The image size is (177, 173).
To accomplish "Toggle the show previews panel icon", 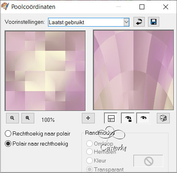I will 111,118.
